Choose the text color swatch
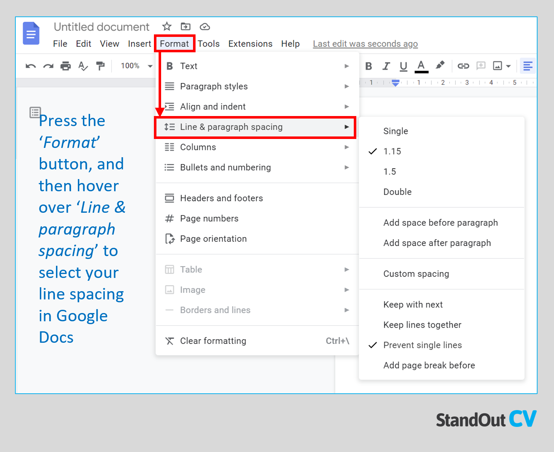This screenshot has width=554, height=452. (421, 66)
